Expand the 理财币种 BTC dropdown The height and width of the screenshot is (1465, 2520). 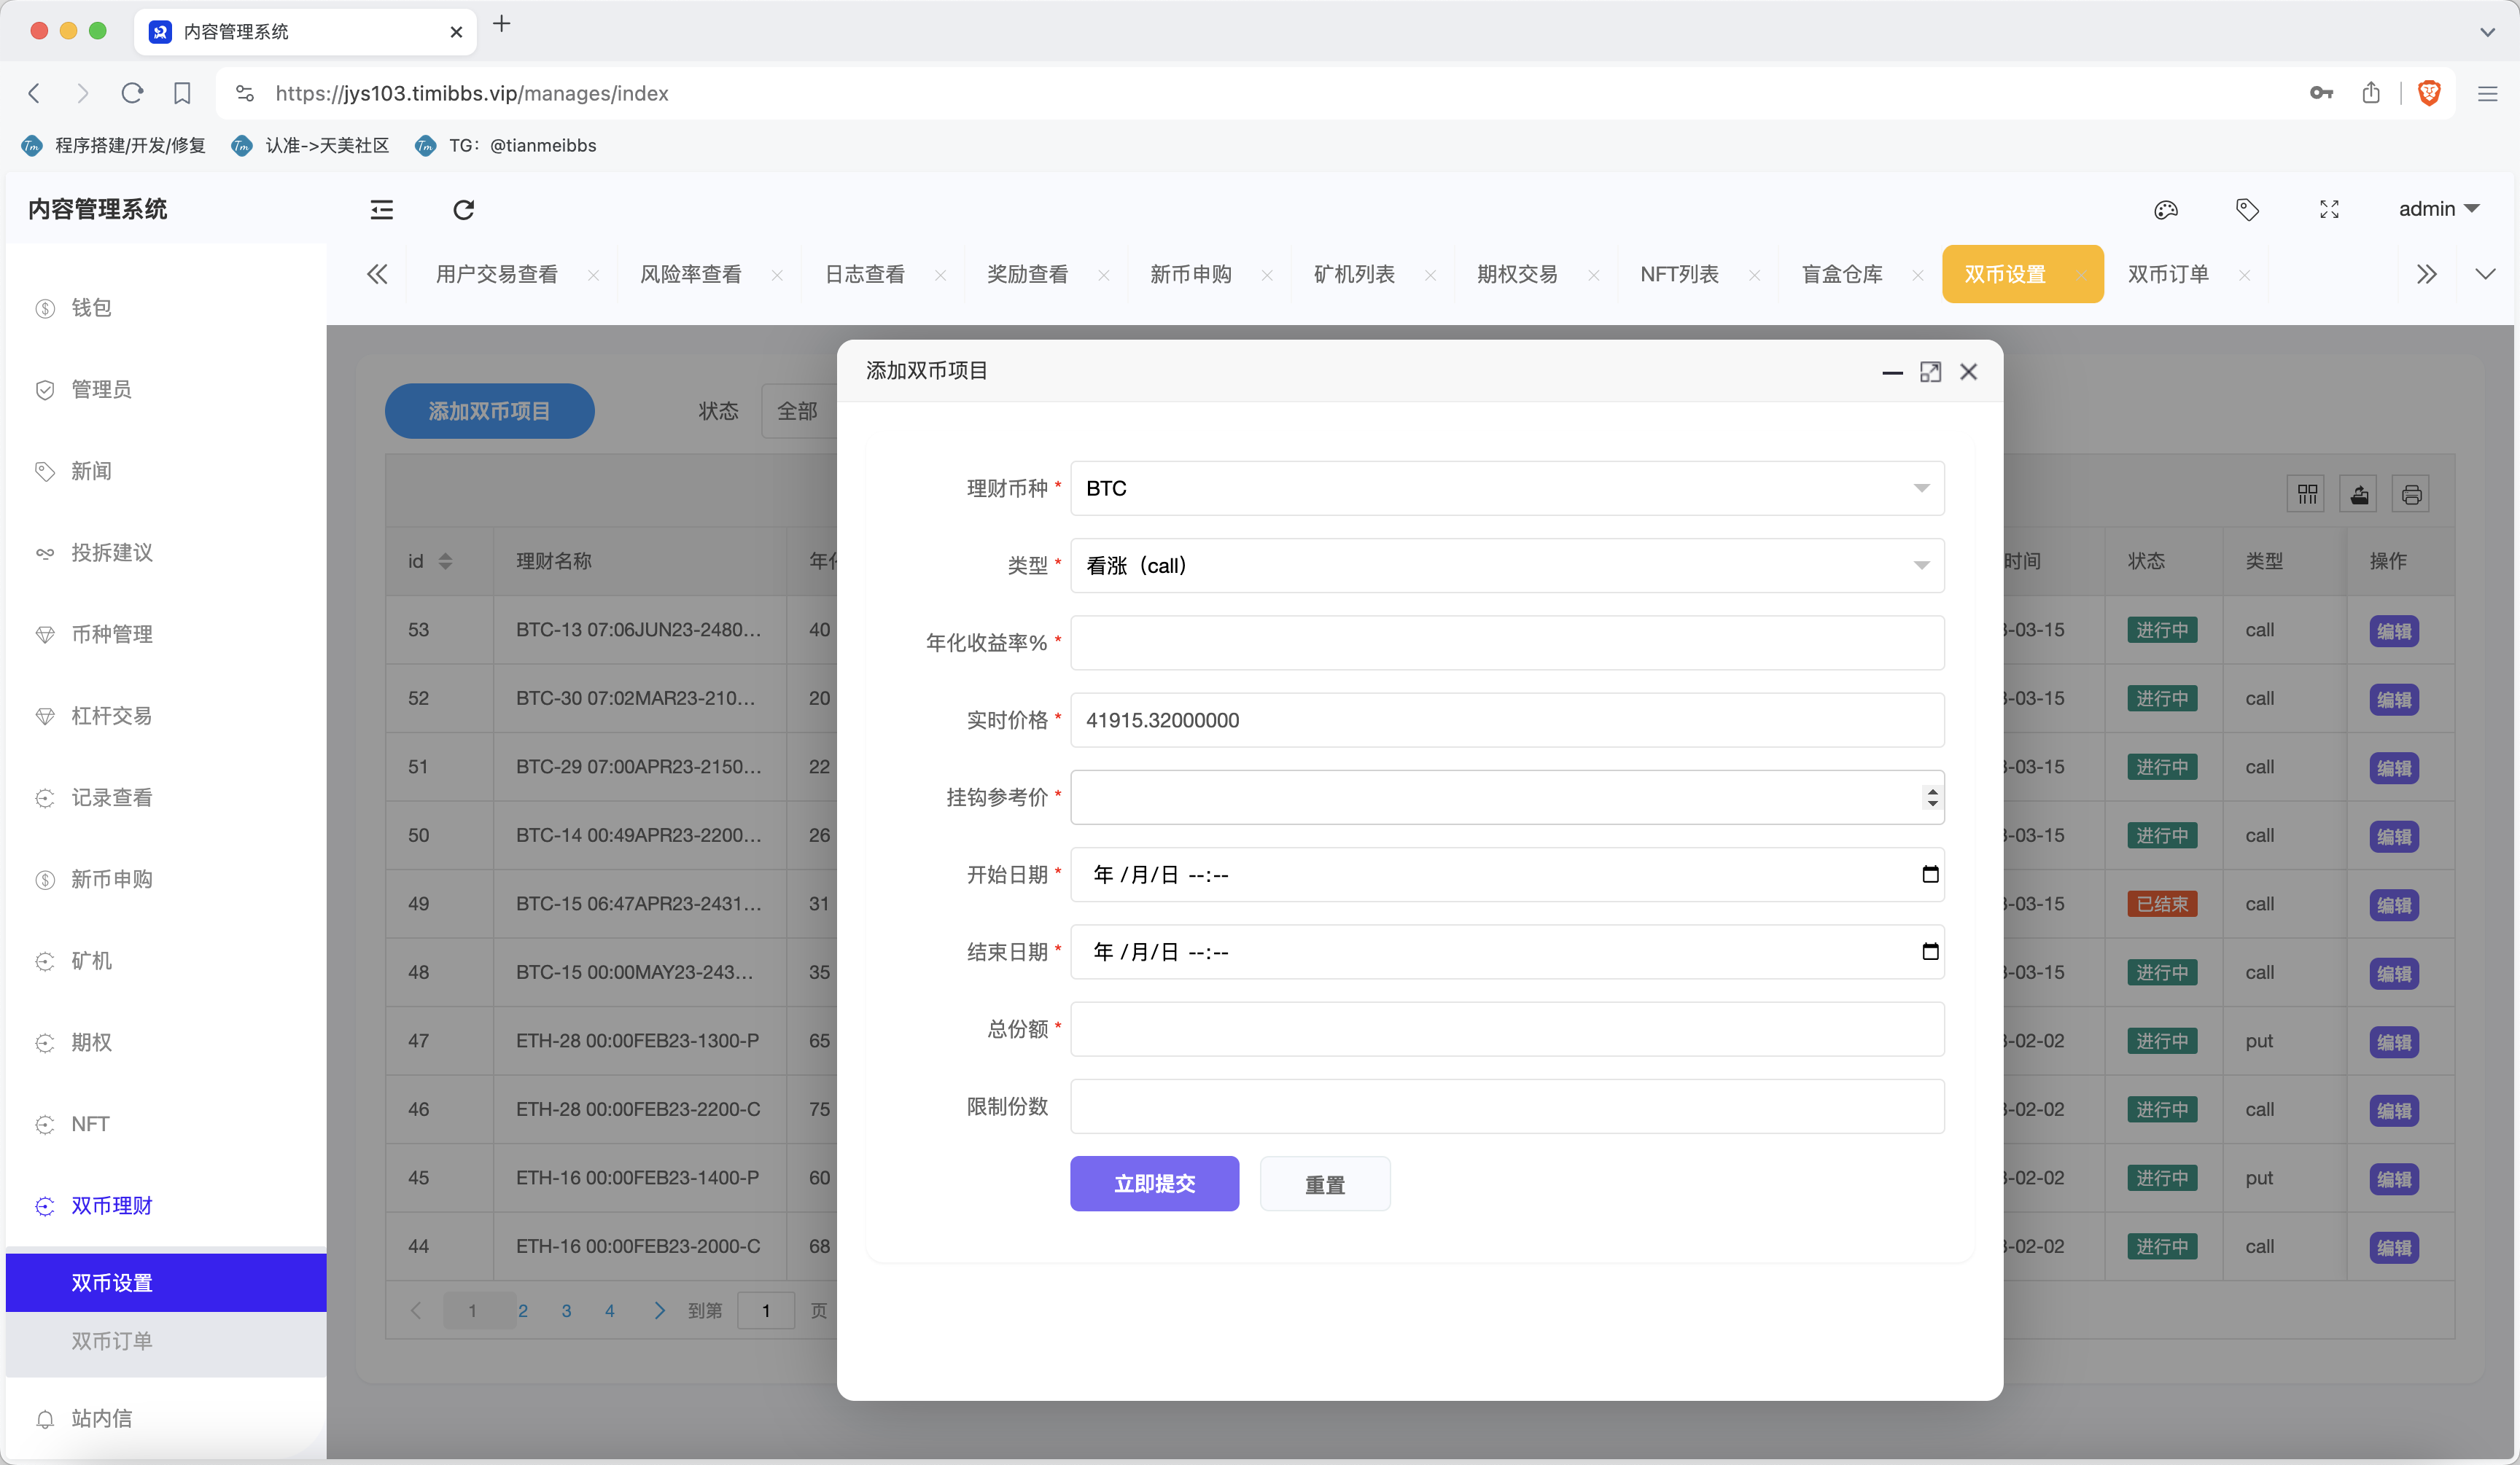(1507, 488)
